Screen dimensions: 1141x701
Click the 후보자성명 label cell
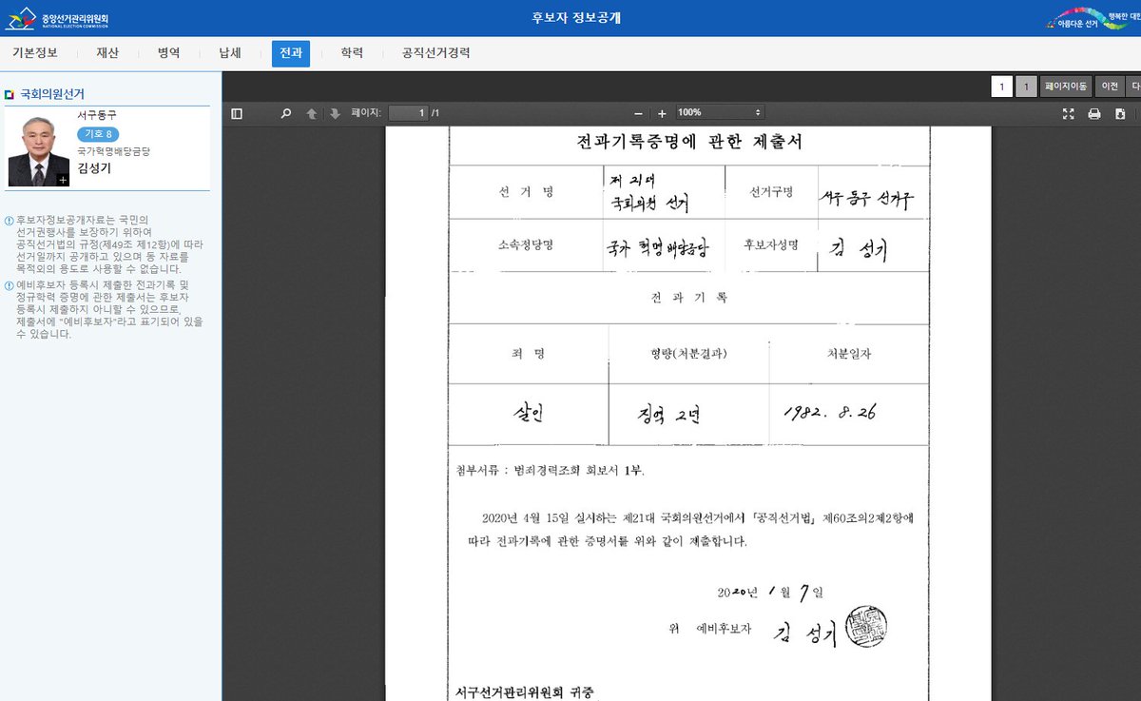click(x=771, y=244)
